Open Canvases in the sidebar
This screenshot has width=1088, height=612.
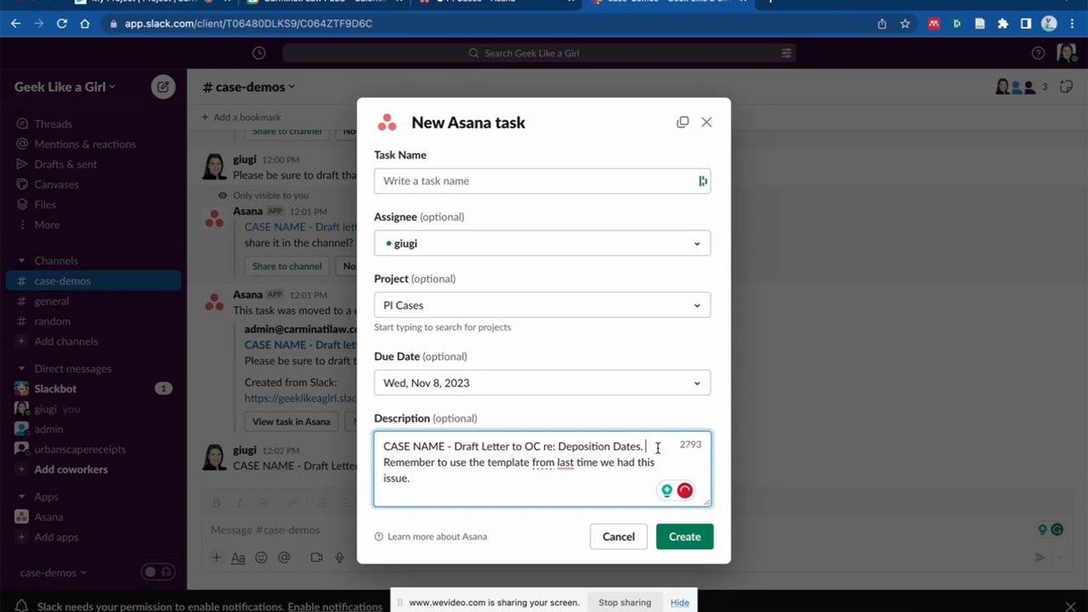coord(56,184)
